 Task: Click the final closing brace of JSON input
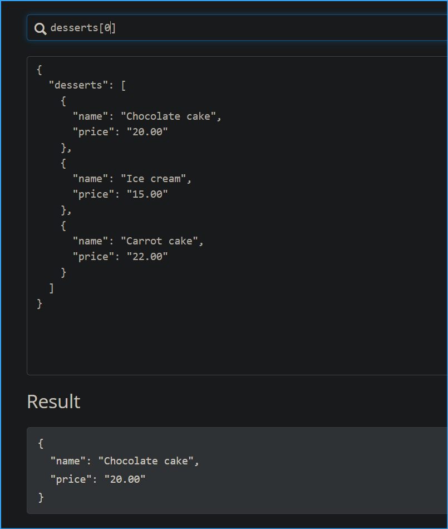coord(40,303)
